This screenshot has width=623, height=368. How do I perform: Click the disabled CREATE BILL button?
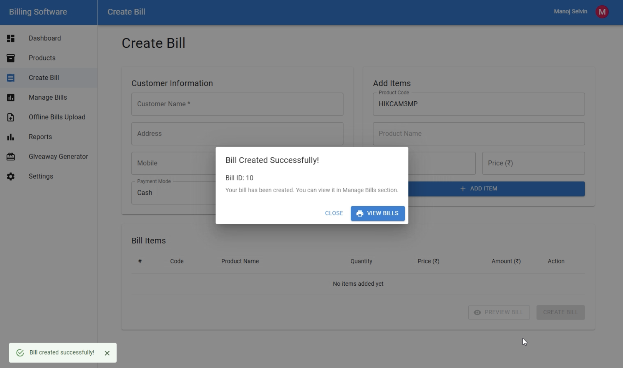(560, 312)
